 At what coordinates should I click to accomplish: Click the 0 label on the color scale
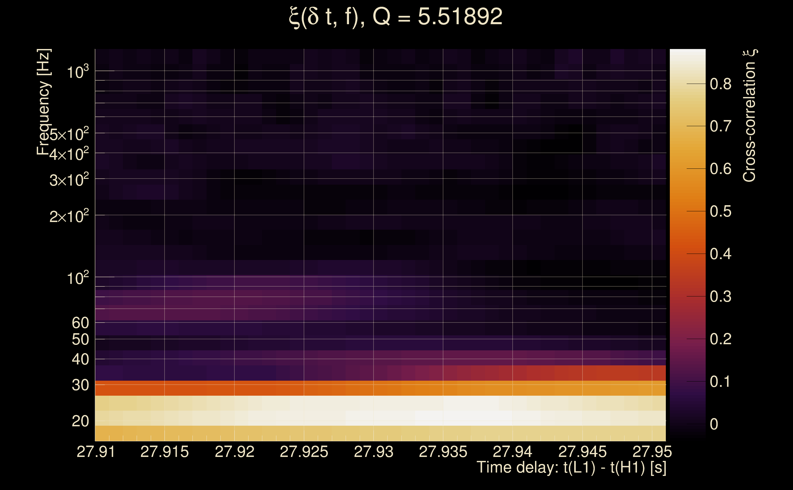pos(714,424)
